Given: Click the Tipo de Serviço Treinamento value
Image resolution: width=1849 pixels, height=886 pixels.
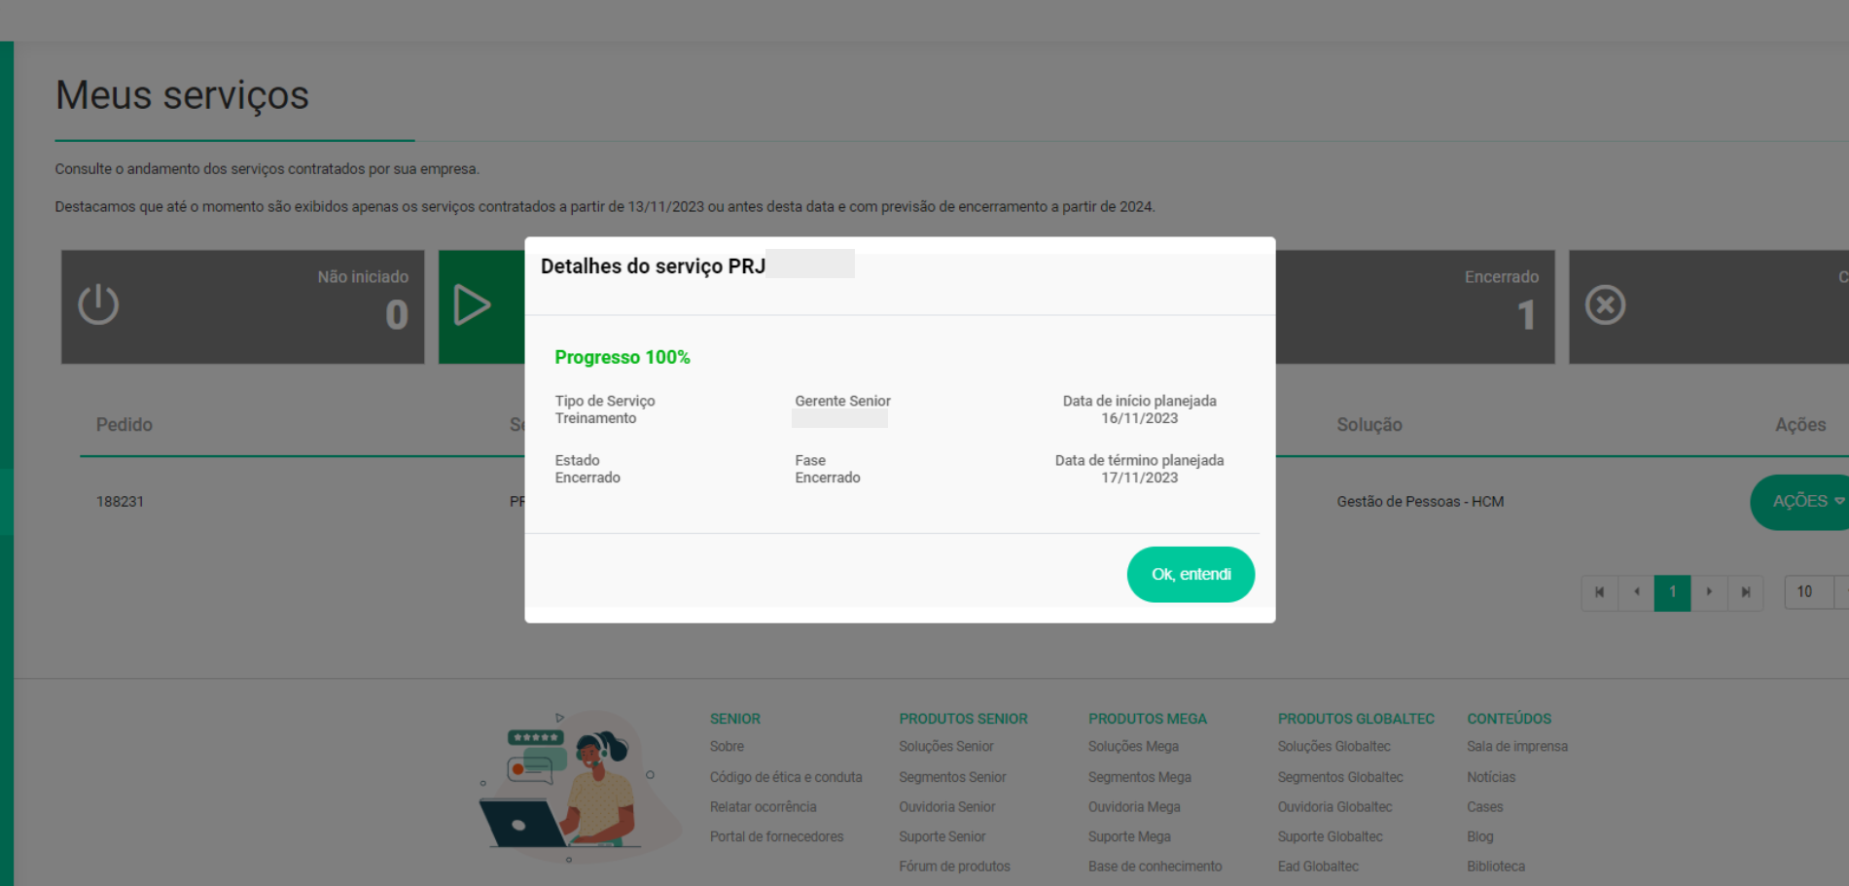Looking at the screenshot, I should 595,418.
